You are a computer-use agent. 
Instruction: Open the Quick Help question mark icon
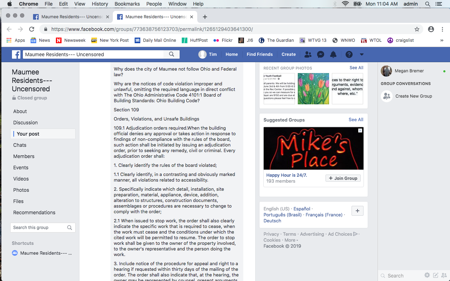point(349,54)
